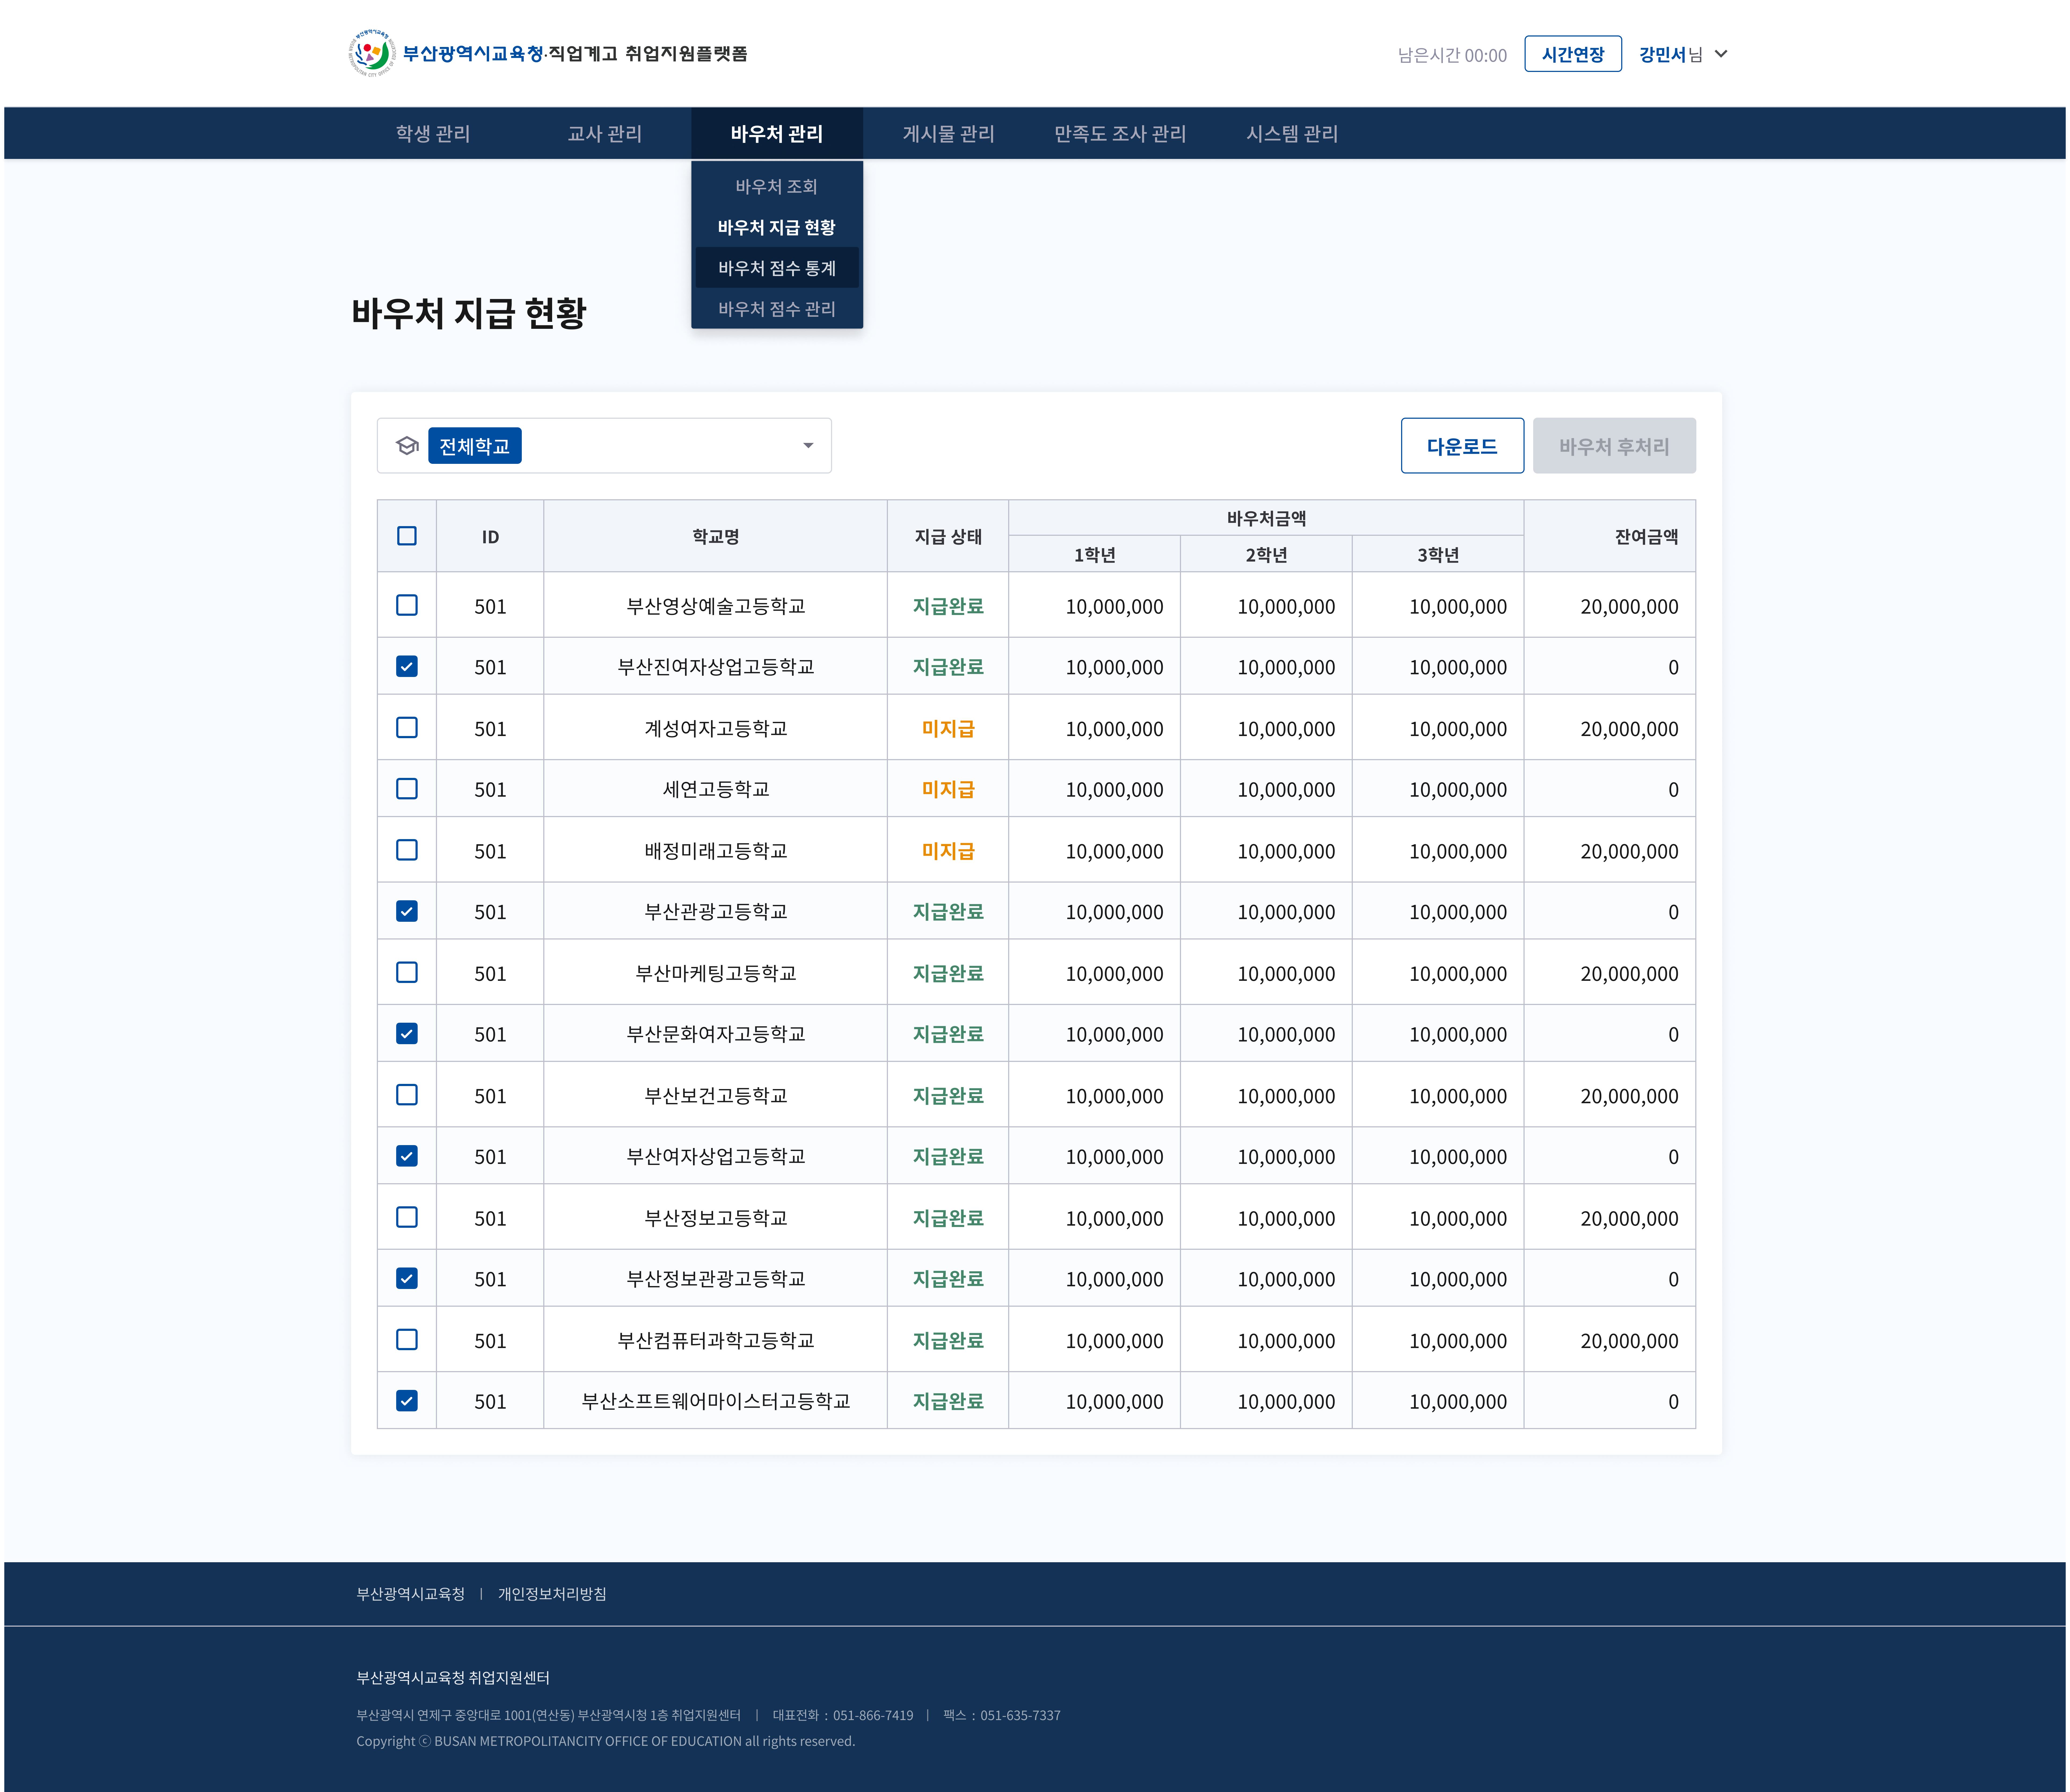This screenshot has height=1792, width=2070.
Task: Uncheck the box for 부산소프트웨어마이스터고등학교
Action: (407, 1401)
